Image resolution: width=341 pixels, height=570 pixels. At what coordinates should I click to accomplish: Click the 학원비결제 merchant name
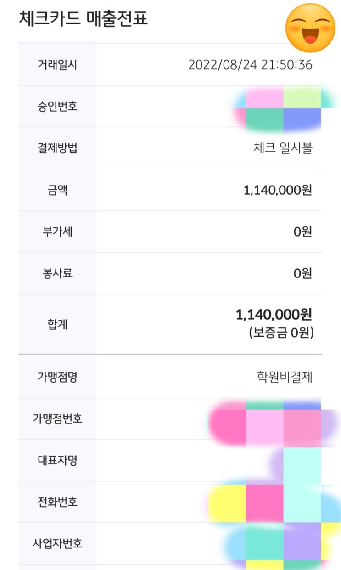pyautogui.click(x=285, y=377)
